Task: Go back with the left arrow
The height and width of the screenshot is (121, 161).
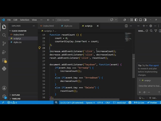Action: point(48,20)
